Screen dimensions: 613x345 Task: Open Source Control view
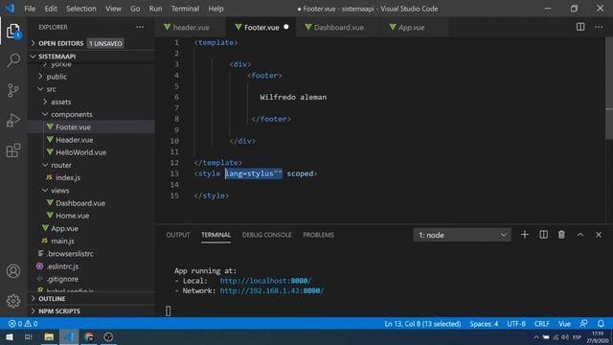(x=13, y=90)
